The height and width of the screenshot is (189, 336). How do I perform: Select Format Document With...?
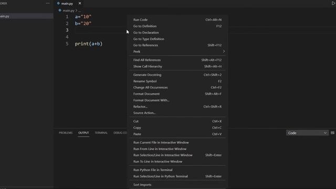click(x=177, y=100)
